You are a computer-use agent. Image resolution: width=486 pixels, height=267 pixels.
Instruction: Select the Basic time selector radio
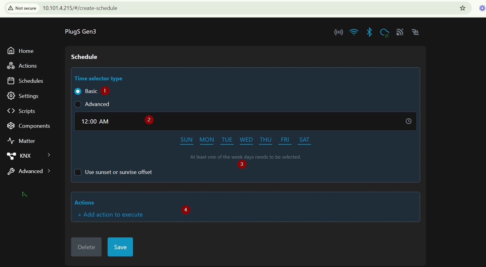click(78, 91)
